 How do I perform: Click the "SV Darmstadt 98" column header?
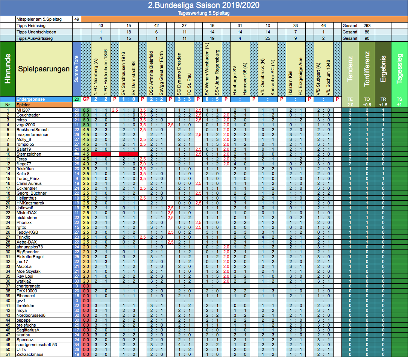[x=133, y=79]
